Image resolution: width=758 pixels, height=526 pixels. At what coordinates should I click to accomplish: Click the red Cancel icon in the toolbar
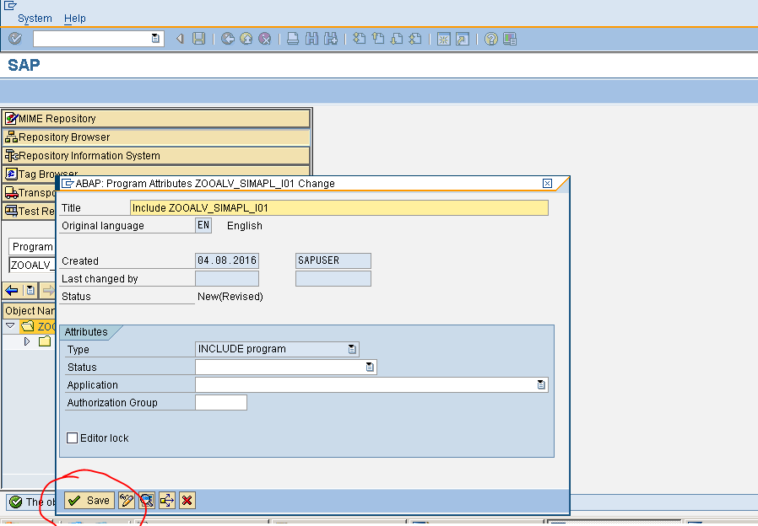(264, 39)
